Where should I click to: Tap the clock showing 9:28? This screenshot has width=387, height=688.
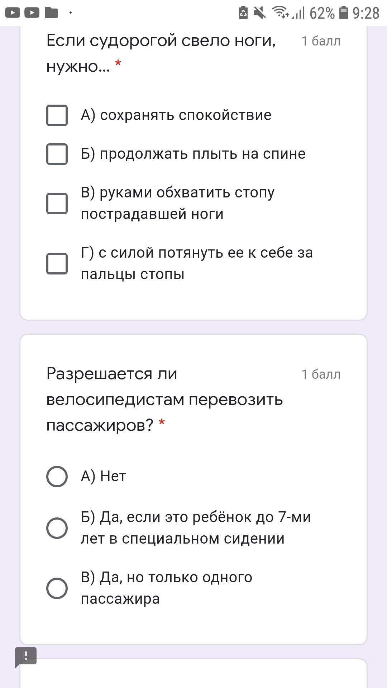pyautogui.click(x=365, y=13)
